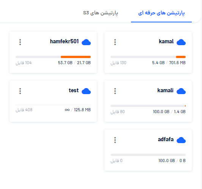This screenshot has width=202, height=189.
Task: Click the cloud icon next to kamali
Action: pyautogui.click(x=181, y=91)
